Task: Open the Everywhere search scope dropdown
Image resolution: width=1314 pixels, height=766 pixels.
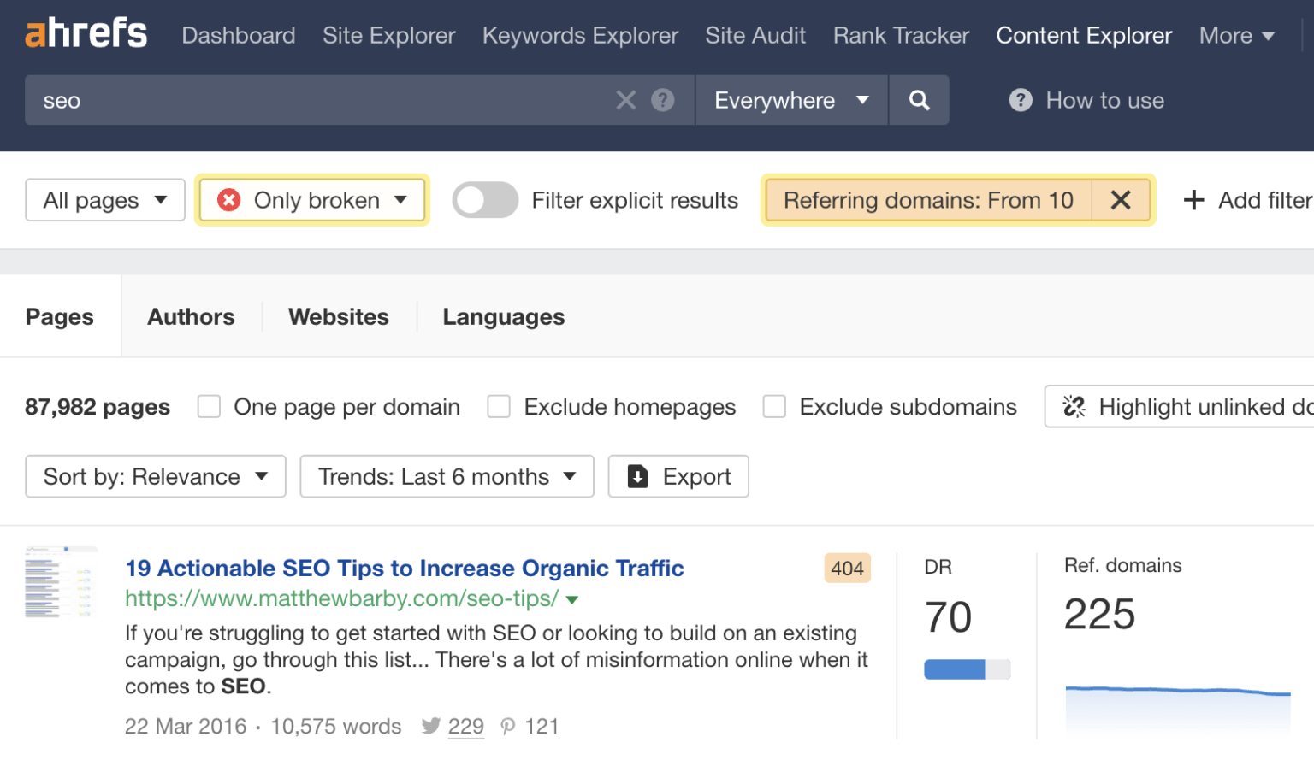Action: click(790, 100)
